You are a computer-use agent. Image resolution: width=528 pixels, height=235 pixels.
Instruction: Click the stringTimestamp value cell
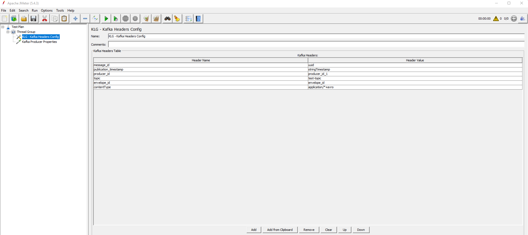click(x=415, y=69)
